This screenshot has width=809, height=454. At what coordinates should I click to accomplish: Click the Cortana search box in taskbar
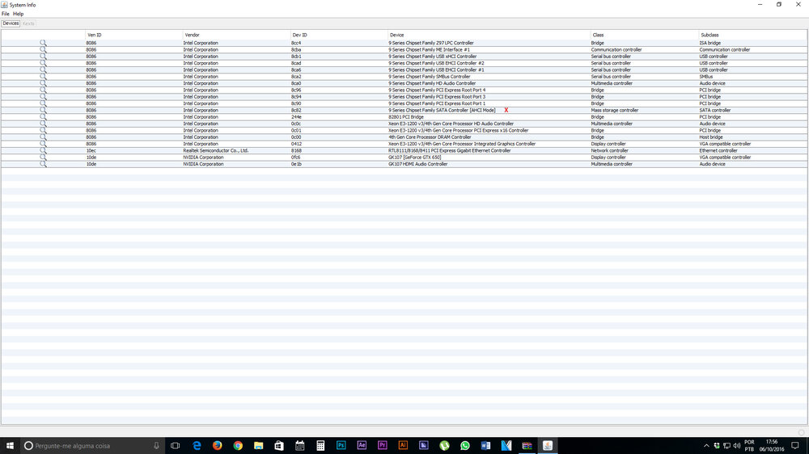click(x=89, y=446)
